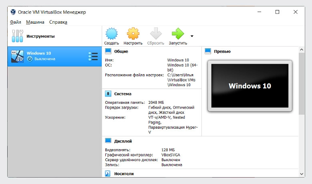The image size is (312, 184).
Task: Click the Оперативная память label
Action: [x=125, y=102]
